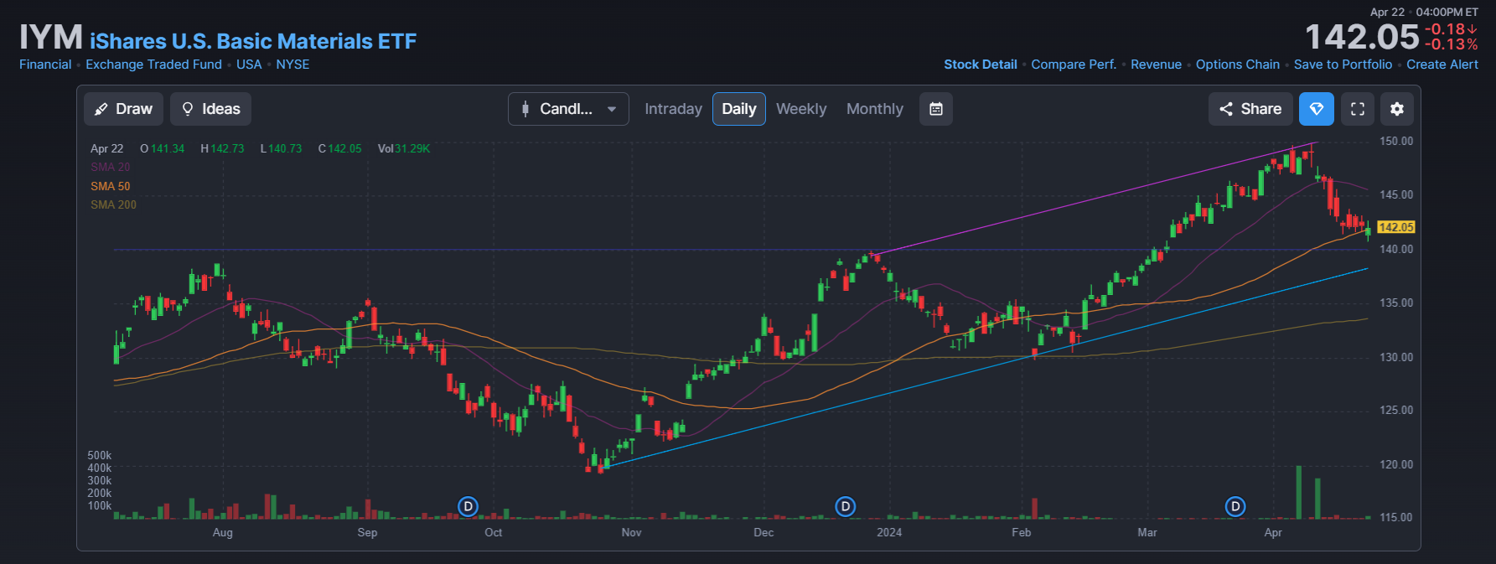The image size is (1496, 564).
Task: Enter fullscreen chart mode
Action: pyautogui.click(x=1358, y=109)
